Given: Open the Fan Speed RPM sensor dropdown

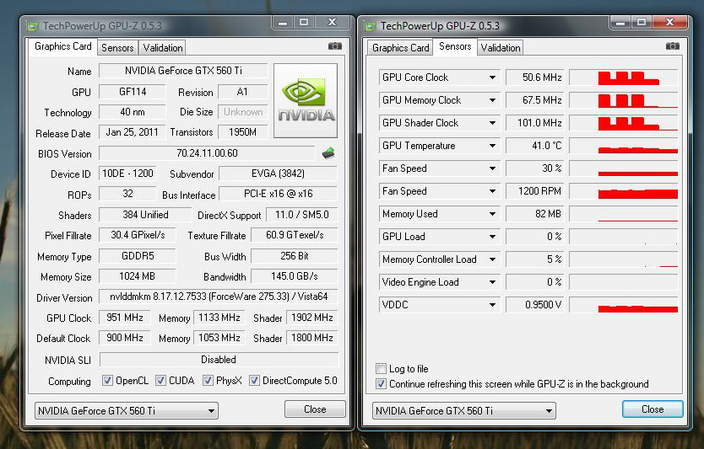Looking at the screenshot, I should coord(492,191).
